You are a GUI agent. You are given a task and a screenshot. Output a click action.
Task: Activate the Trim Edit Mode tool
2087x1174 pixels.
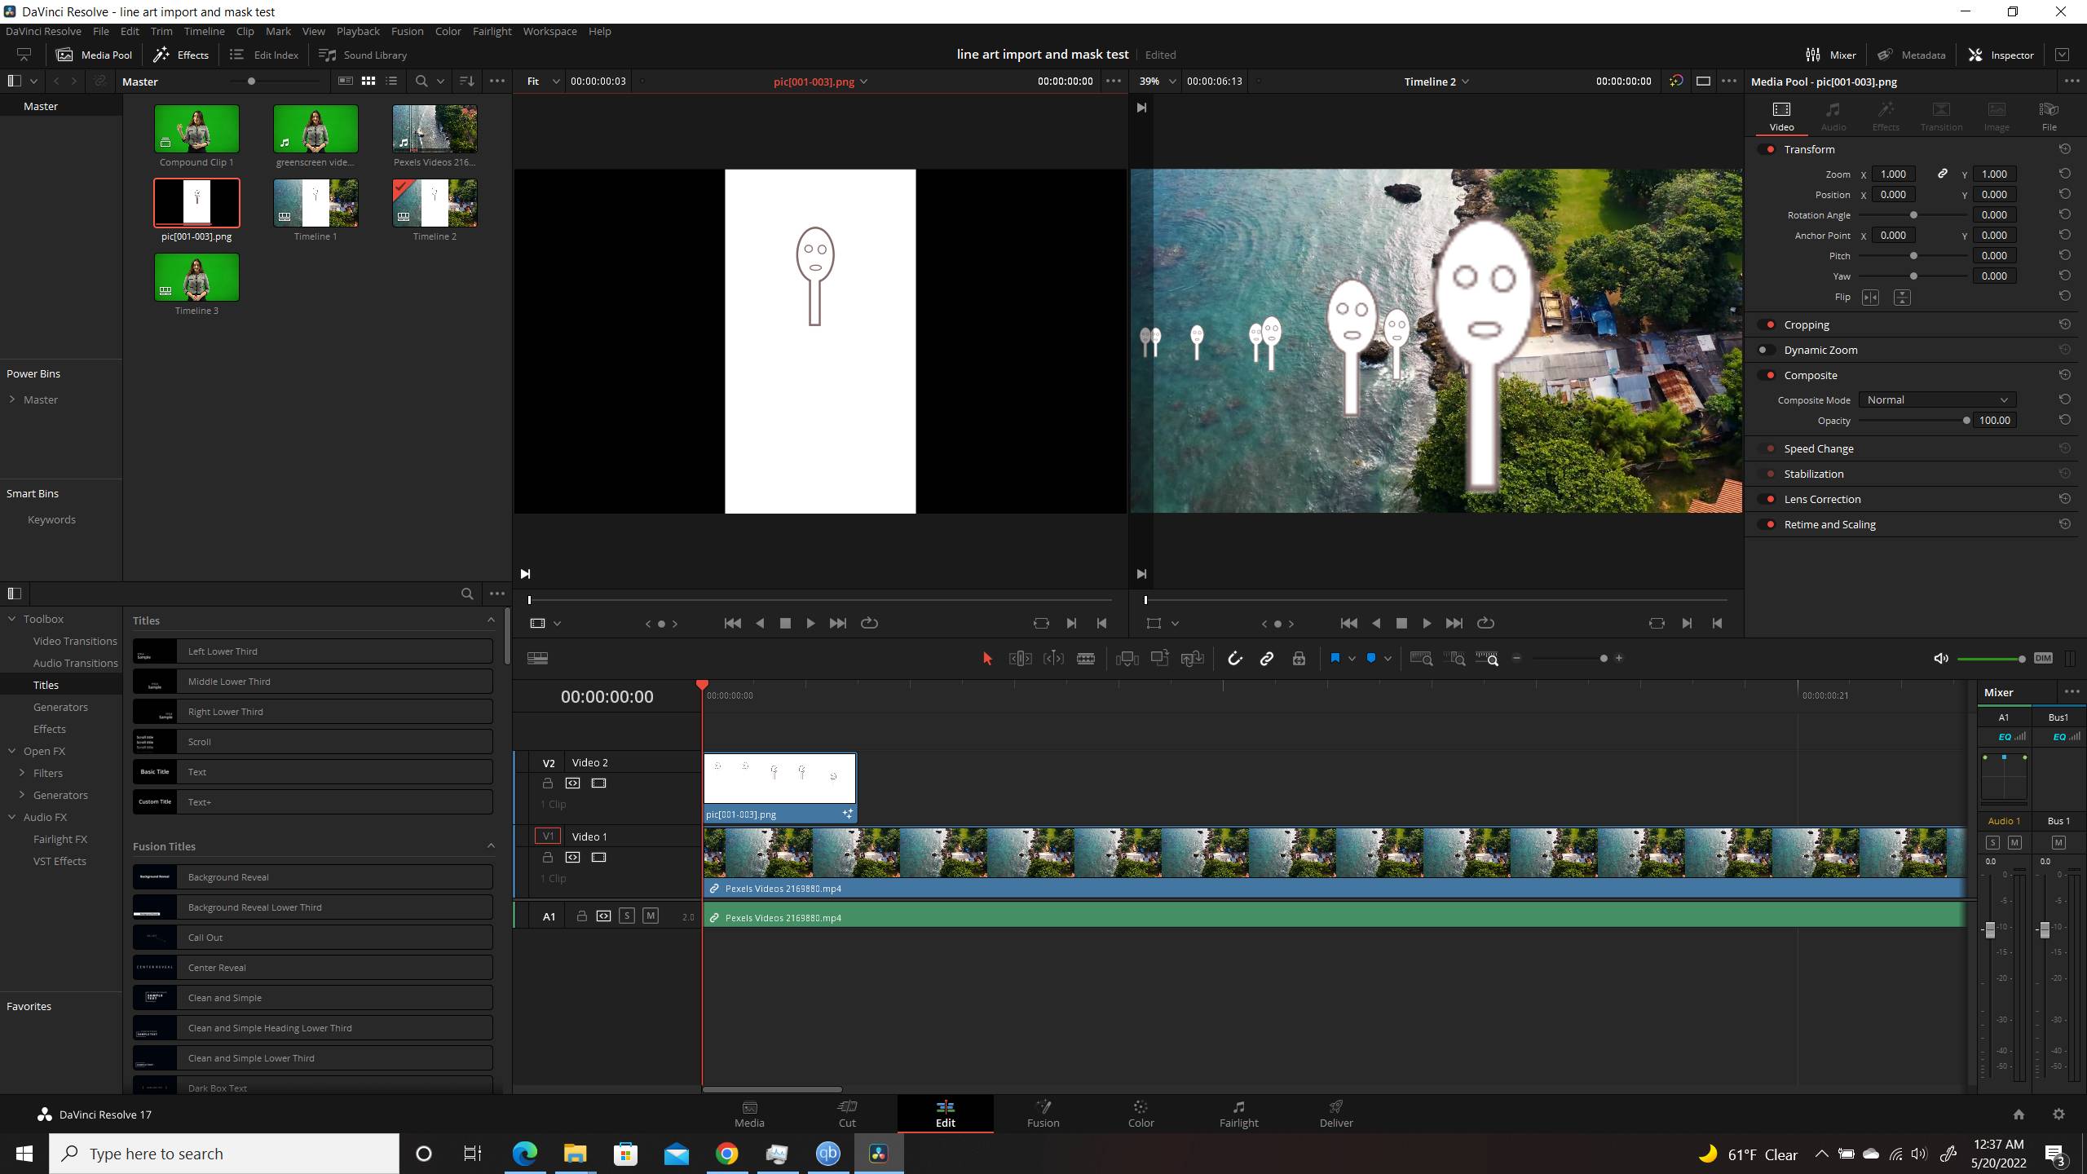[1020, 659]
